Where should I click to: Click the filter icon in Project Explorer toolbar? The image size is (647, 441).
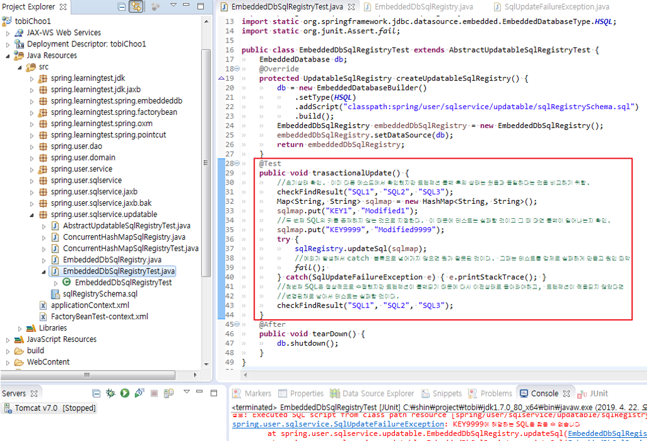(x=155, y=7)
